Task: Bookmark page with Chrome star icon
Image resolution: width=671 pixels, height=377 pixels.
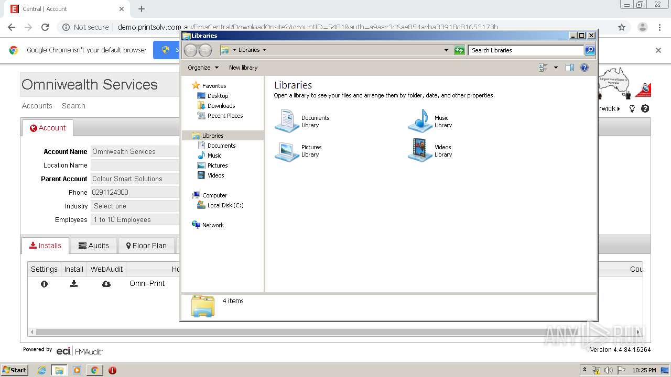Action: [622, 27]
